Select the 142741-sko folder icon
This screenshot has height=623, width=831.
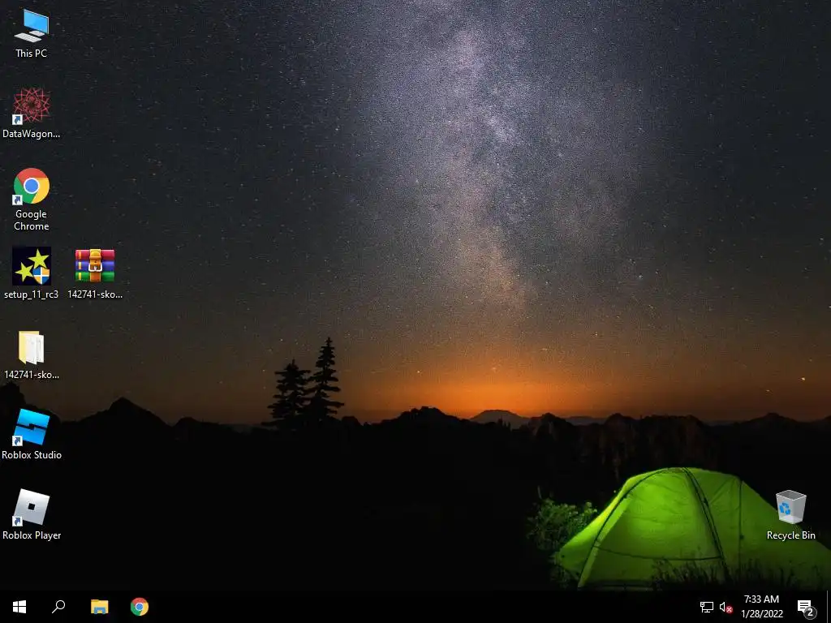32,354
